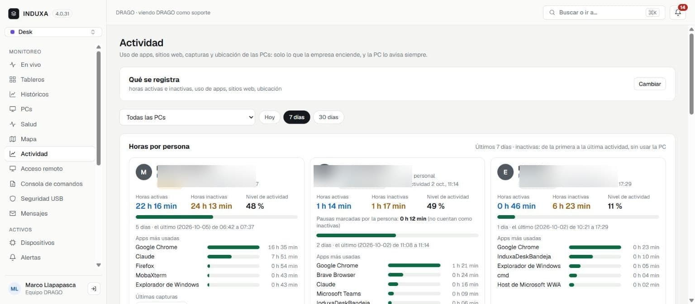
Task: Open the Desk workspace selector
Action: 53,32
